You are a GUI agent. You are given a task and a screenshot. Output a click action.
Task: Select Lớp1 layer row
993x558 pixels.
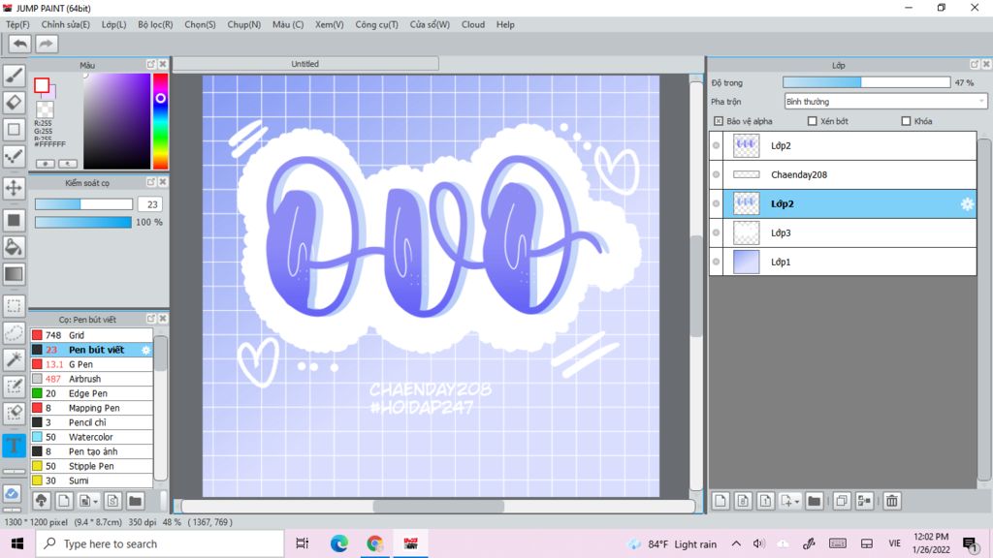click(x=844, y=262)
